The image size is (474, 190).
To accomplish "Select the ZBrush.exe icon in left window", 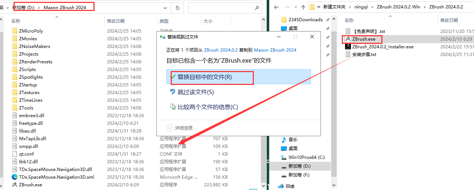I will coord(15,185).
